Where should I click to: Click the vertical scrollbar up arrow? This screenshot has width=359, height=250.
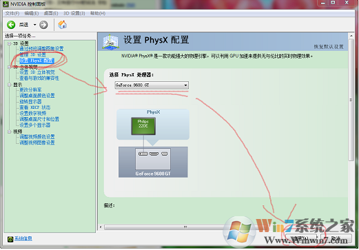(351, 36)
